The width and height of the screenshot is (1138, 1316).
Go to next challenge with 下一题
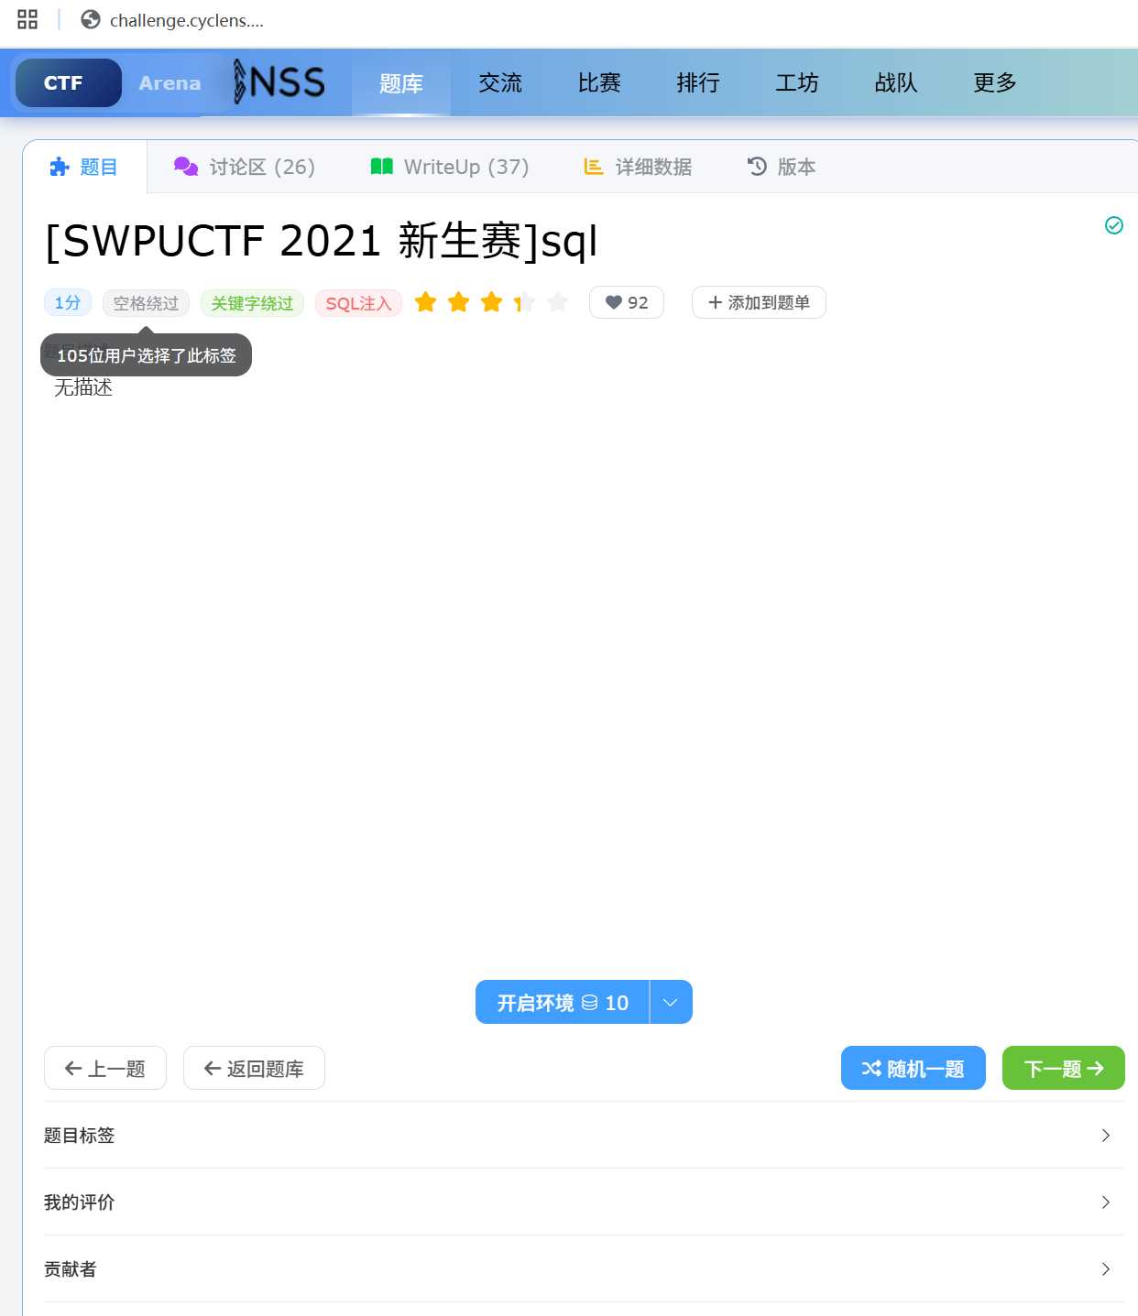click(1063, 1068)
